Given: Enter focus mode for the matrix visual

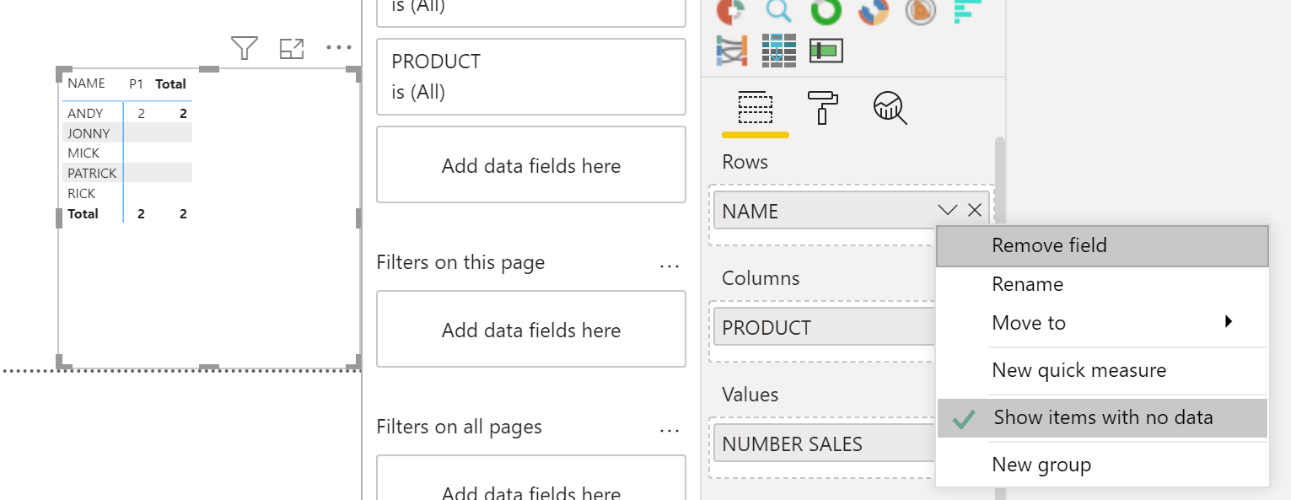Looking at the screenshot, I should [x=292, y=49].
